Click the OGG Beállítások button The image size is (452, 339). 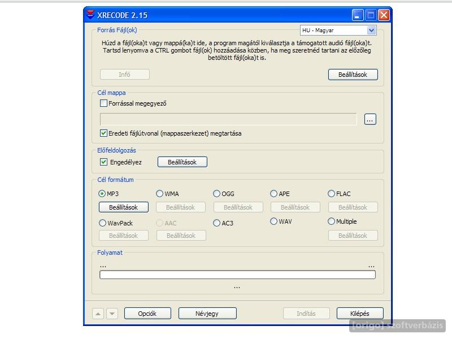coord(238,207)
